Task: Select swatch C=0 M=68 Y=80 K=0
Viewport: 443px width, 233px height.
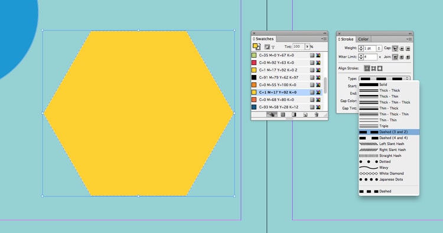Action: [286, 100]
